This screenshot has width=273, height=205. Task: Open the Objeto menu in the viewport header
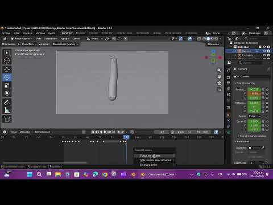[76, 39]
